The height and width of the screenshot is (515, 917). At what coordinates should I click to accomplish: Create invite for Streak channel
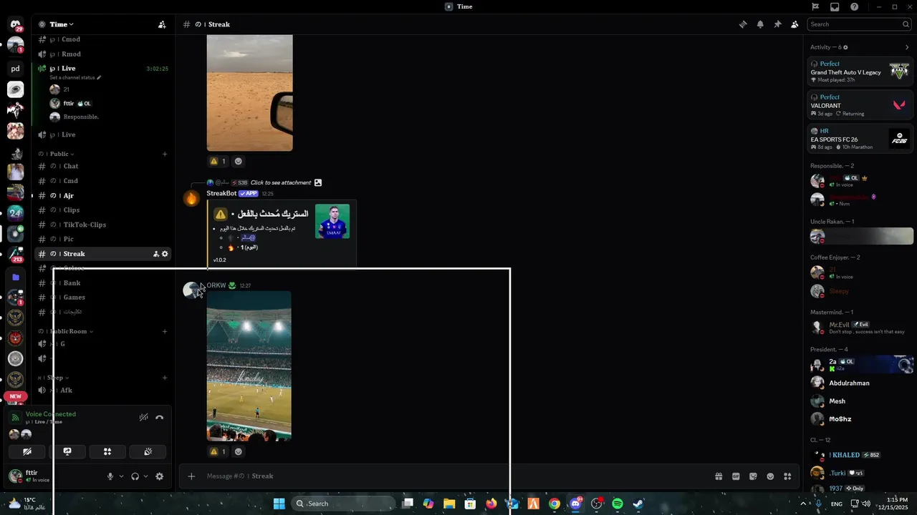coord(155,254)
